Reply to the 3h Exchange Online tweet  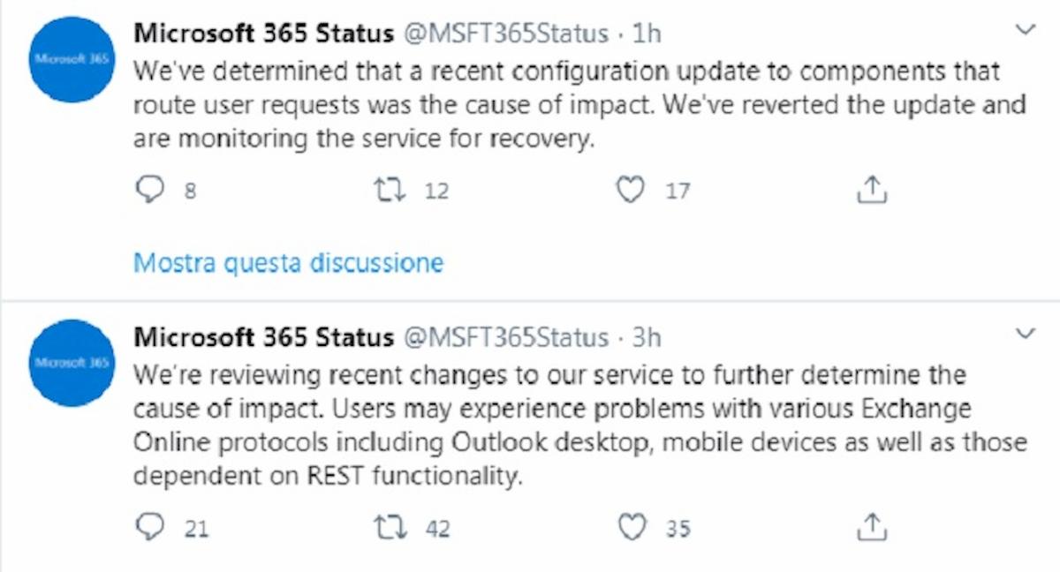coord(150,526)
